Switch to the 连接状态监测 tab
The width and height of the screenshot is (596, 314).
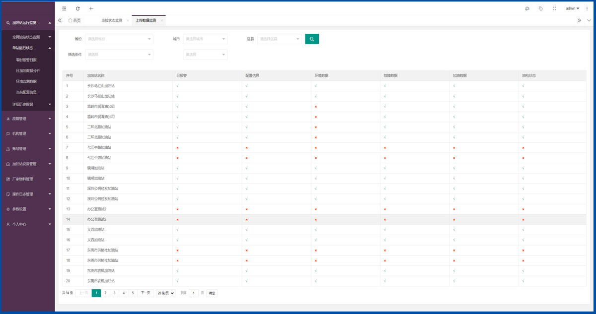pos(112,20)
